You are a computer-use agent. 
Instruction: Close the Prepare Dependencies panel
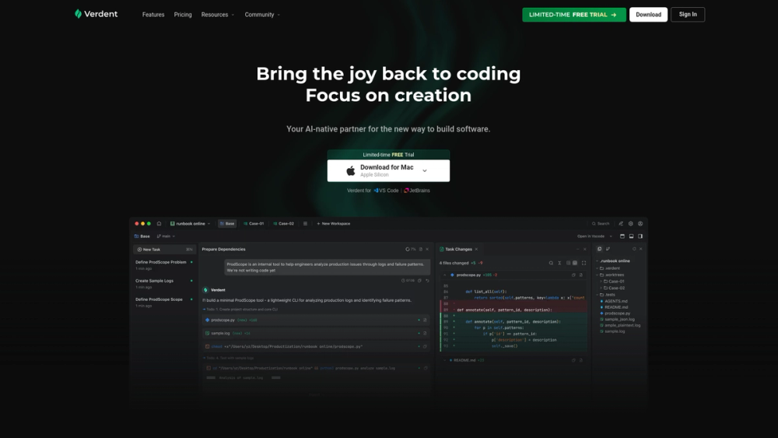tap(427, 249)
